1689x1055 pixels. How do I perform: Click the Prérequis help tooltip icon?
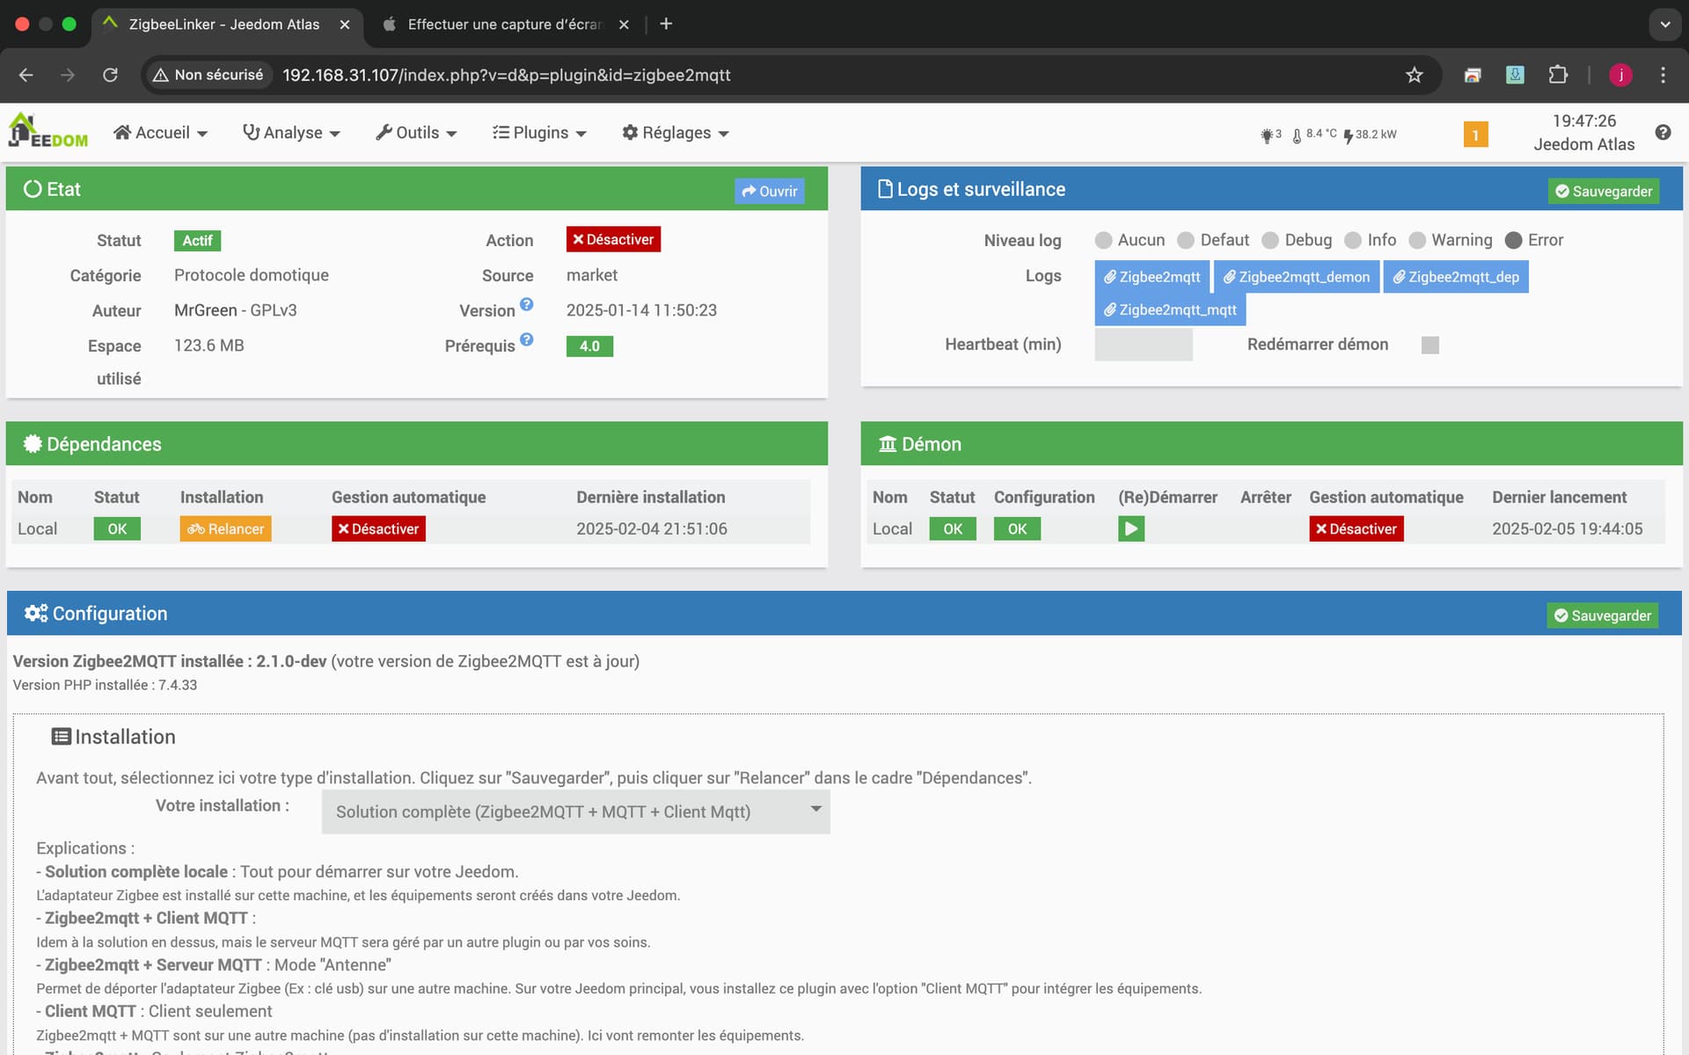[x=526, y=339]
